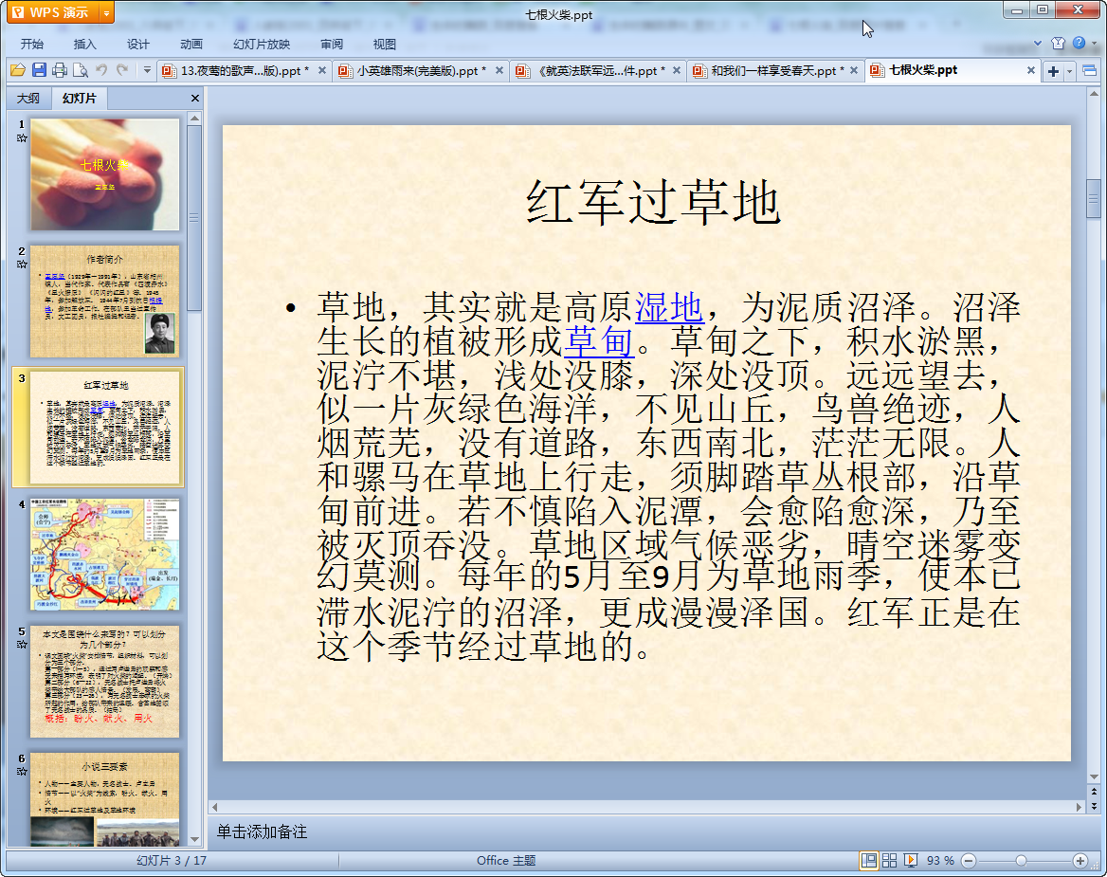Undo the last action
Viewport: 1107px width, 877px height.
tap(101, 70)
